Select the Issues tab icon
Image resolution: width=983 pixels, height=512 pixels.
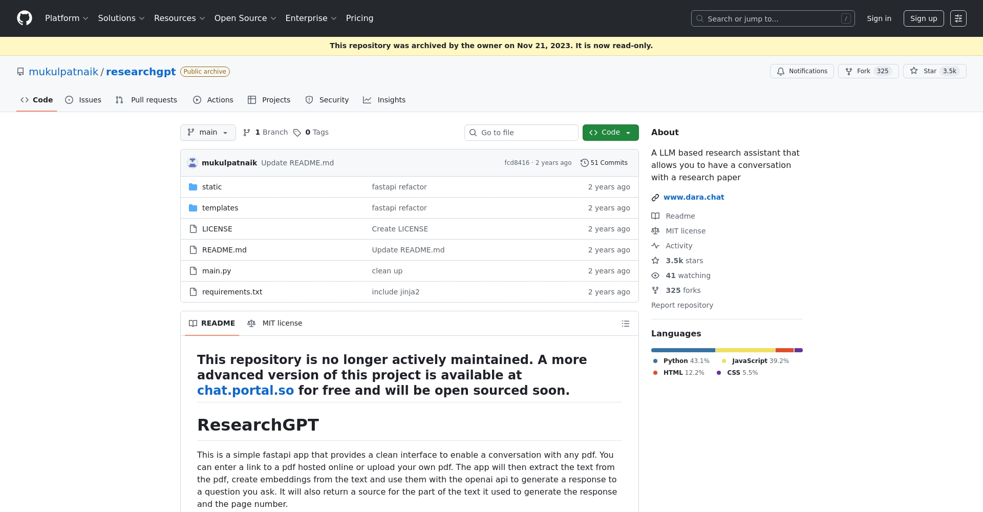click(70, 100)
